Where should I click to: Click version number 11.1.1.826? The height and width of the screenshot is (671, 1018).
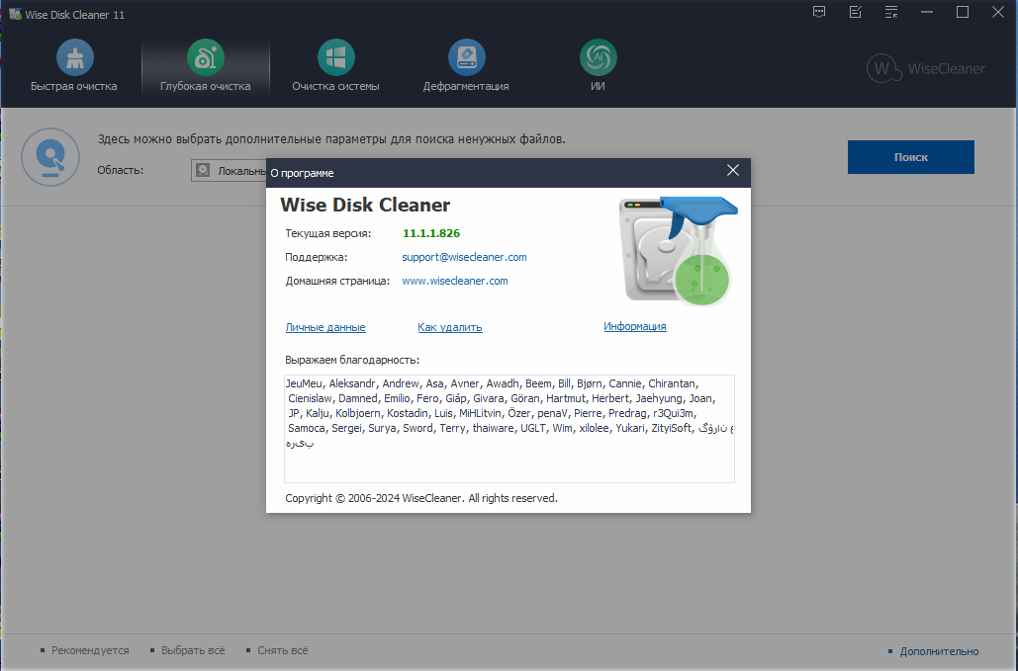coord(431,233)
